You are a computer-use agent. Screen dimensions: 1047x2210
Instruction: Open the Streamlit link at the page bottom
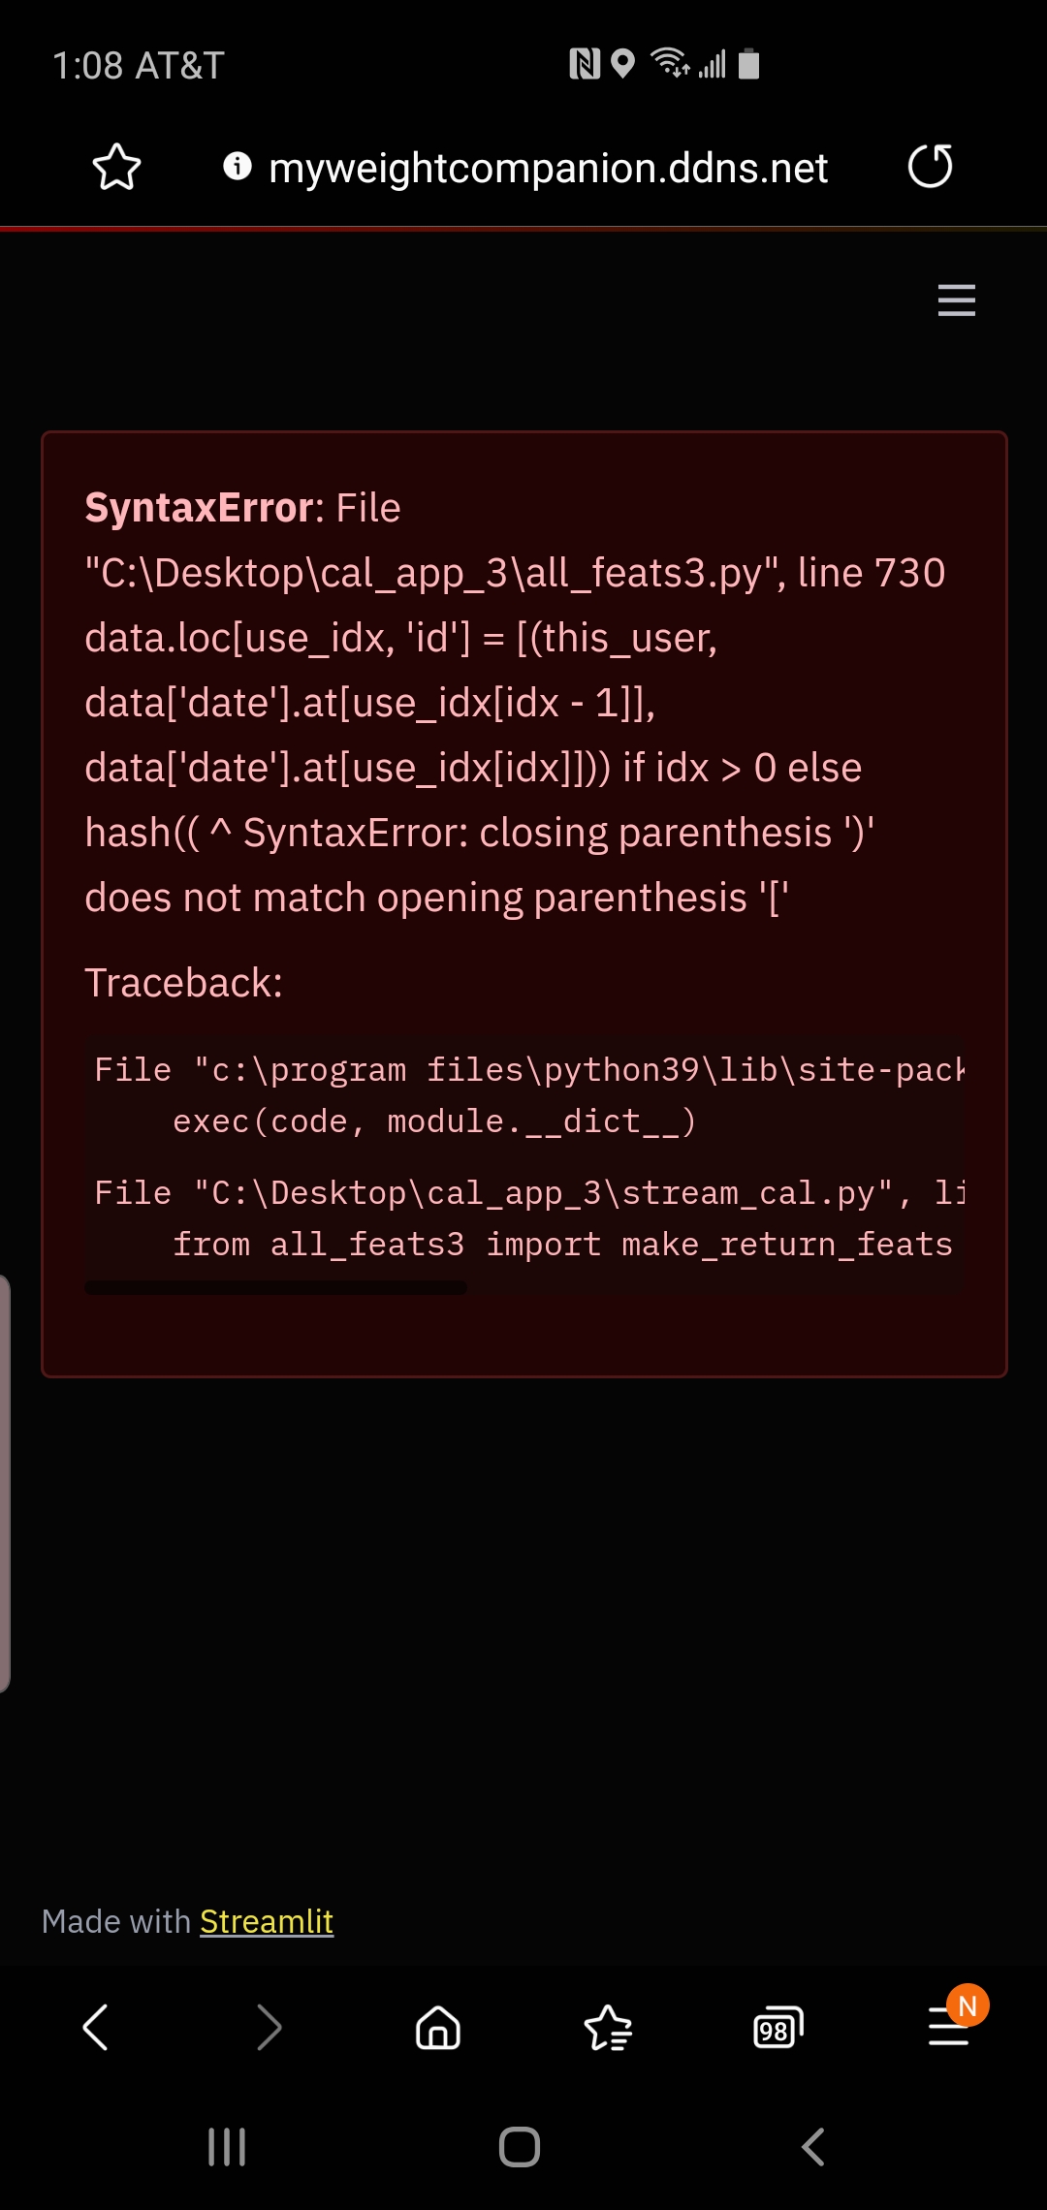(267, 1920)
